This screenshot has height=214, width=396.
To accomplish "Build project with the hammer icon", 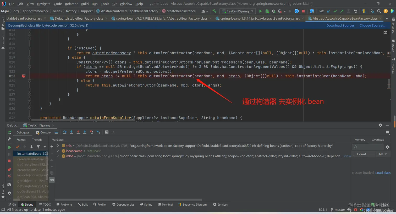I will pos(214,11).
